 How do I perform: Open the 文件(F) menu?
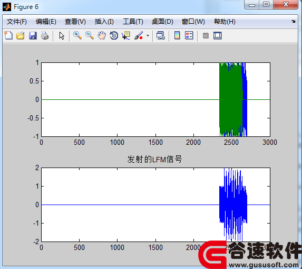coord(17,22)
